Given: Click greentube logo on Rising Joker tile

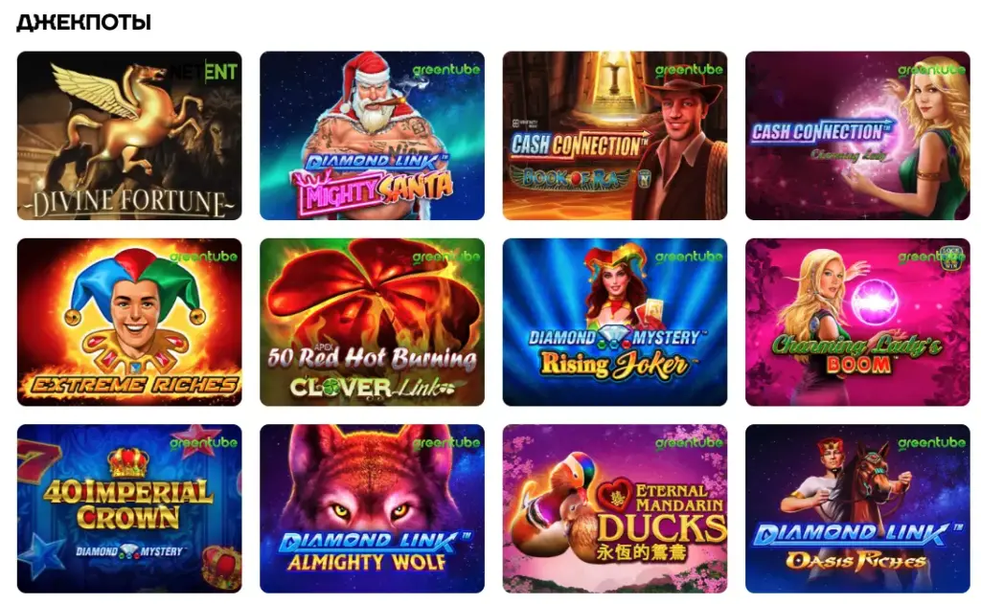Looking at the screenshot, I should [x=689, y=257].
